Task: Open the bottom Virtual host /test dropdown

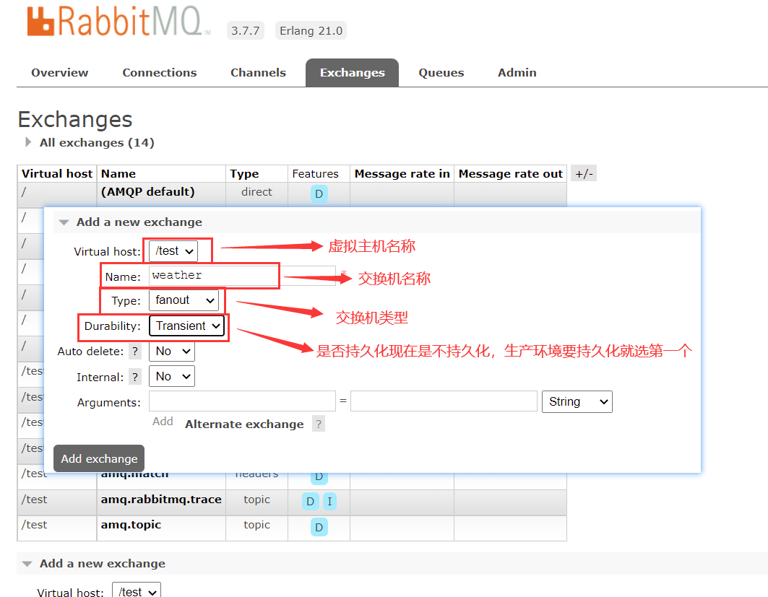Action: (136, 591)
